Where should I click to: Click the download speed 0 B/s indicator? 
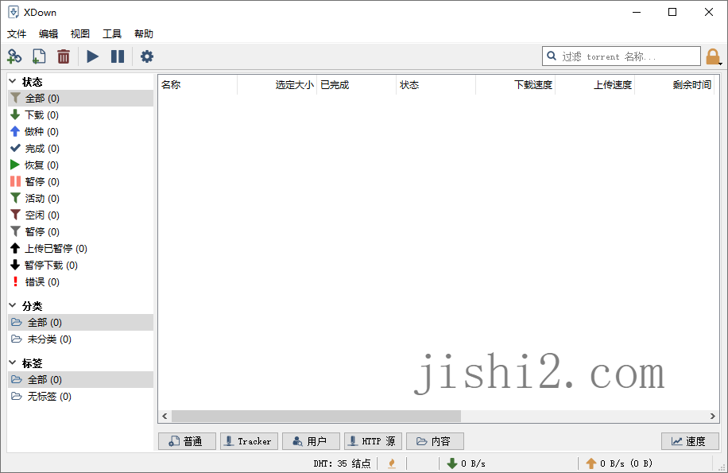click(467, 463)
